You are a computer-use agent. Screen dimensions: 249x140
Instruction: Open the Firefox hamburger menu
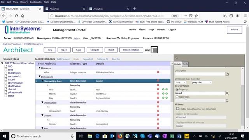click(245, 16)
